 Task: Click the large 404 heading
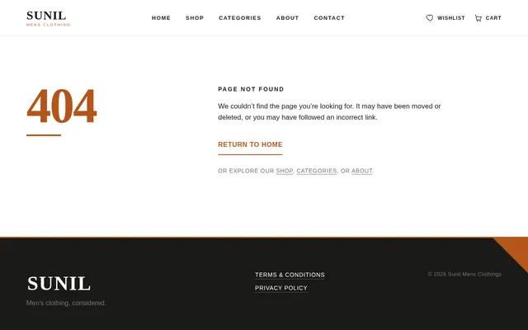[62, 106]
